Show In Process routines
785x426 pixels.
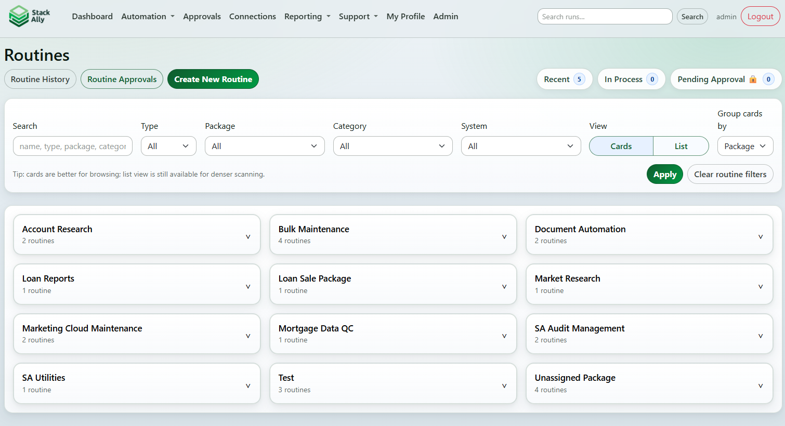click(631, 79)
